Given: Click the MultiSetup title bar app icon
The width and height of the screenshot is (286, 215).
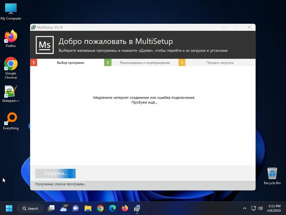Looking at the screenshot, I should click(x=34, y=27).
